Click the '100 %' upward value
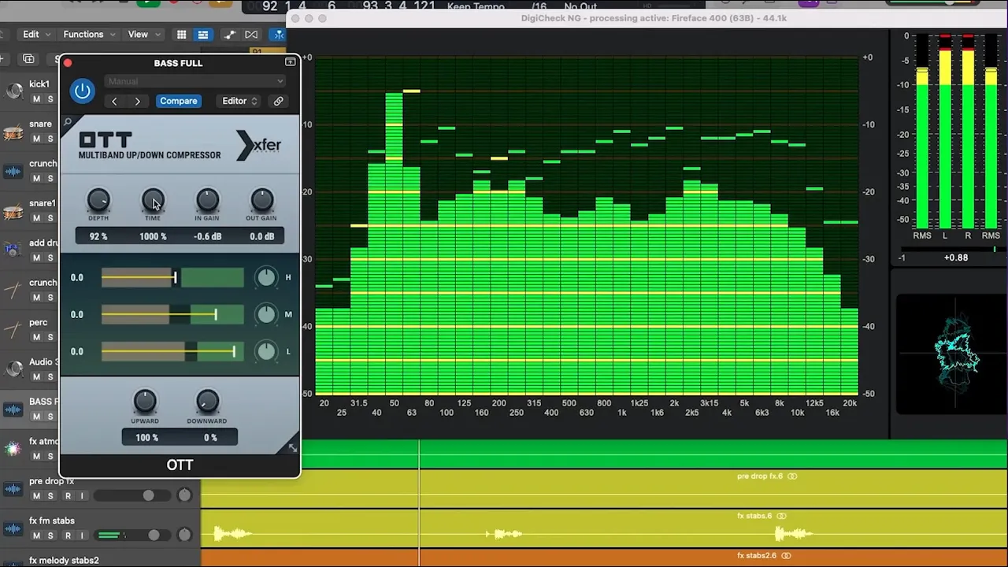Image resolution: width=1008 pixels, height=567 pixels. tap(146, 438)
